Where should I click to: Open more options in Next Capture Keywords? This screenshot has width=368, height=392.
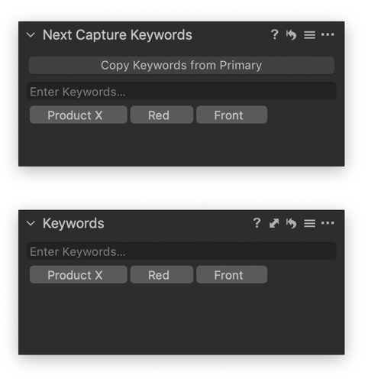click(x=328, y=34)
